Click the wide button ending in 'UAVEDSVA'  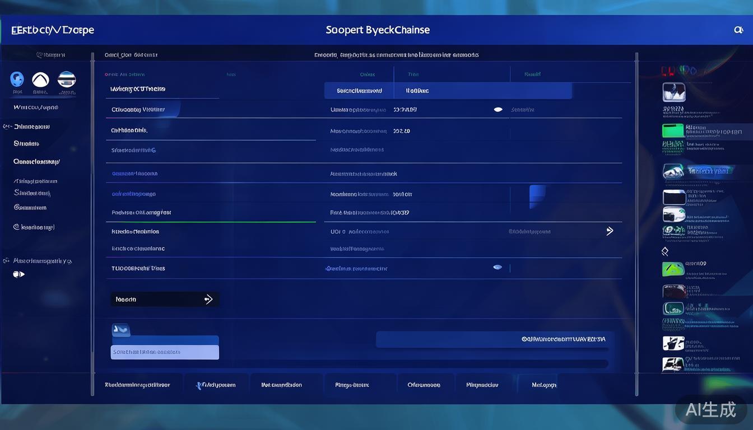pyautogui.click(x=494, y=339)
